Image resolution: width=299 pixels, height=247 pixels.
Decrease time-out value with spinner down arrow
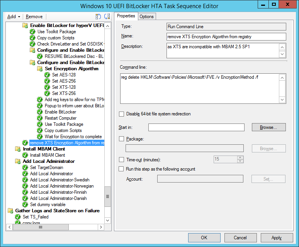[240, 161]
